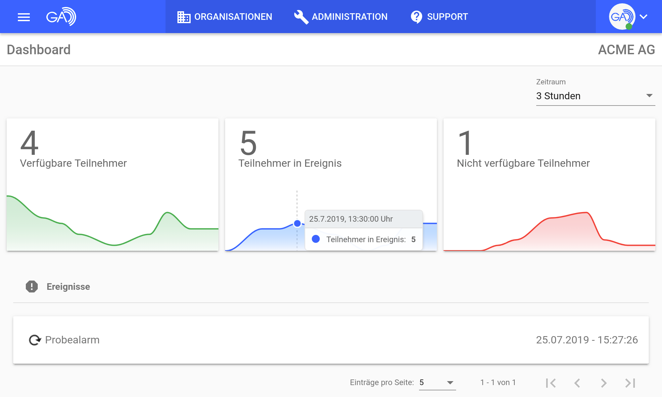
Task: Click the GA logo in header
Action: (61, 17)
